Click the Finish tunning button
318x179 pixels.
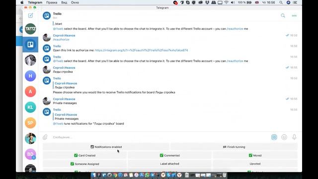coord(234,147)
